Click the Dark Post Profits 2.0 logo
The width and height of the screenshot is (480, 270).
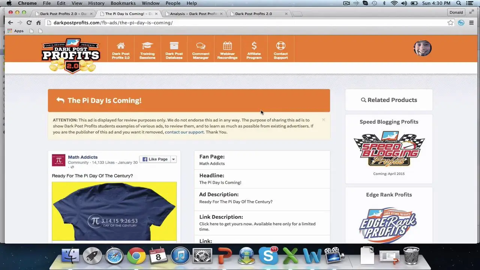pos(71,55)
